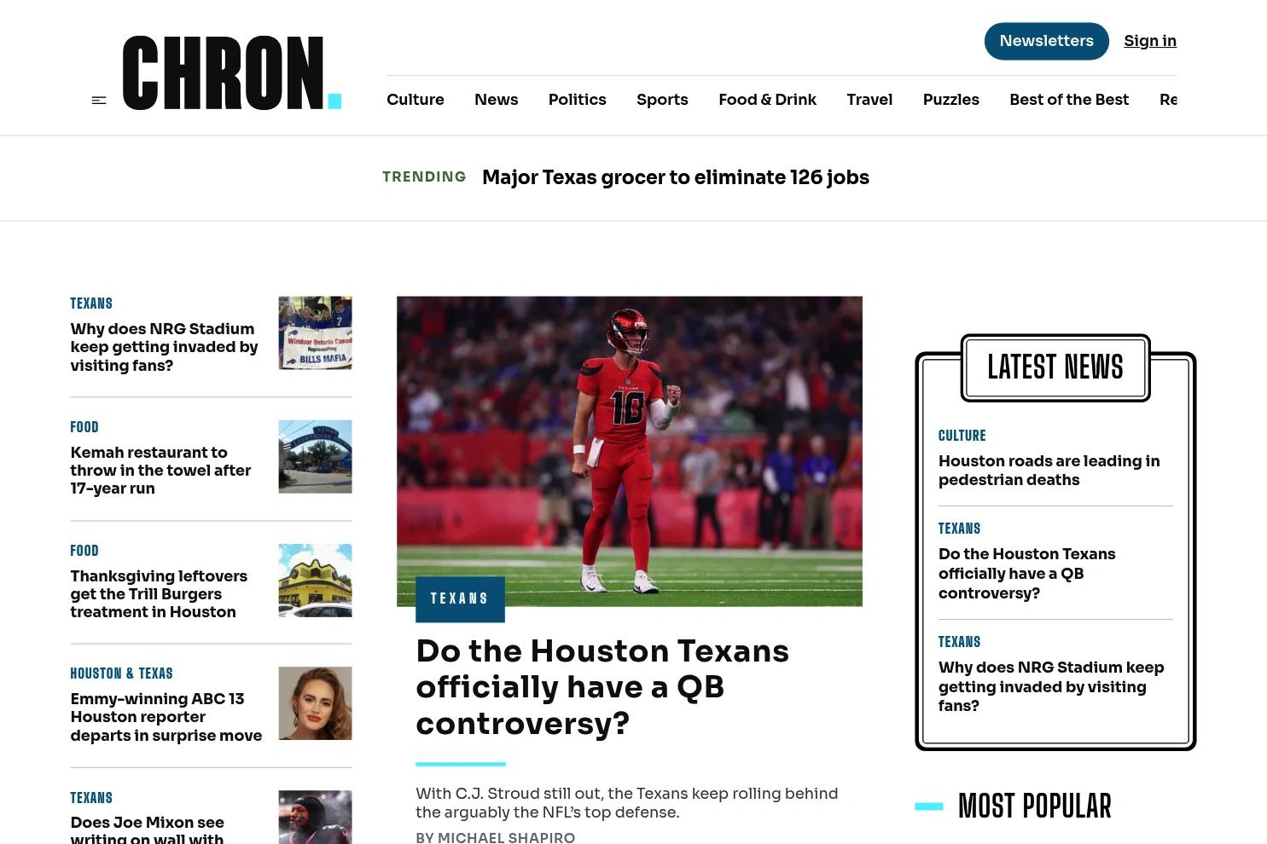Open the Culture nav section
Screen dimensions: 1267x844
[x=416, y=100]
